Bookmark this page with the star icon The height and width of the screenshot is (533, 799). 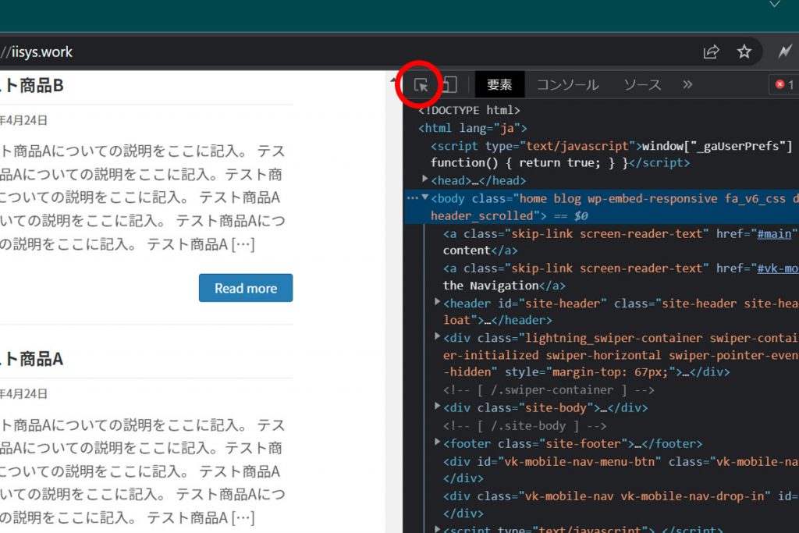pos(744,52)
